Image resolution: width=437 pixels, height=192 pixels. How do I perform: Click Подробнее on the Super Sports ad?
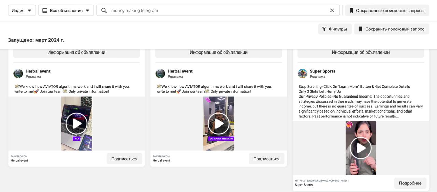(410, 183)
